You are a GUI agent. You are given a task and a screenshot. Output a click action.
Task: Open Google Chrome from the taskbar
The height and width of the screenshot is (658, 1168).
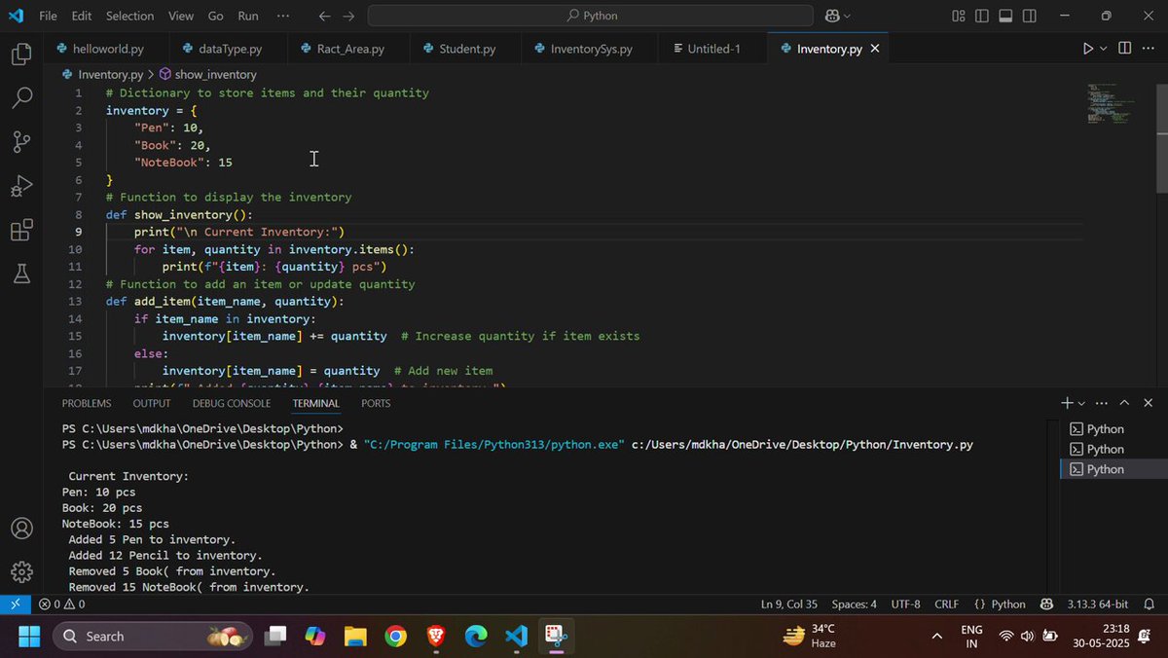click(395, 637)
